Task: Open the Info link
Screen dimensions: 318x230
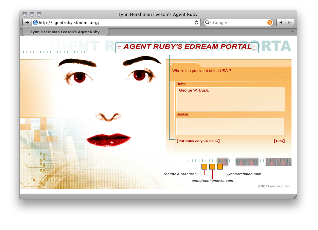Action: tap(279, 141)
